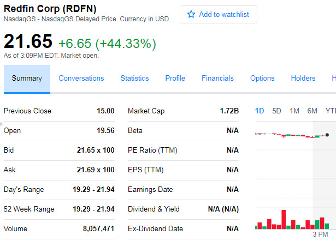Click the Dividend & Yield label
This screenshot has height=241, width=336.
click(154, 209)
